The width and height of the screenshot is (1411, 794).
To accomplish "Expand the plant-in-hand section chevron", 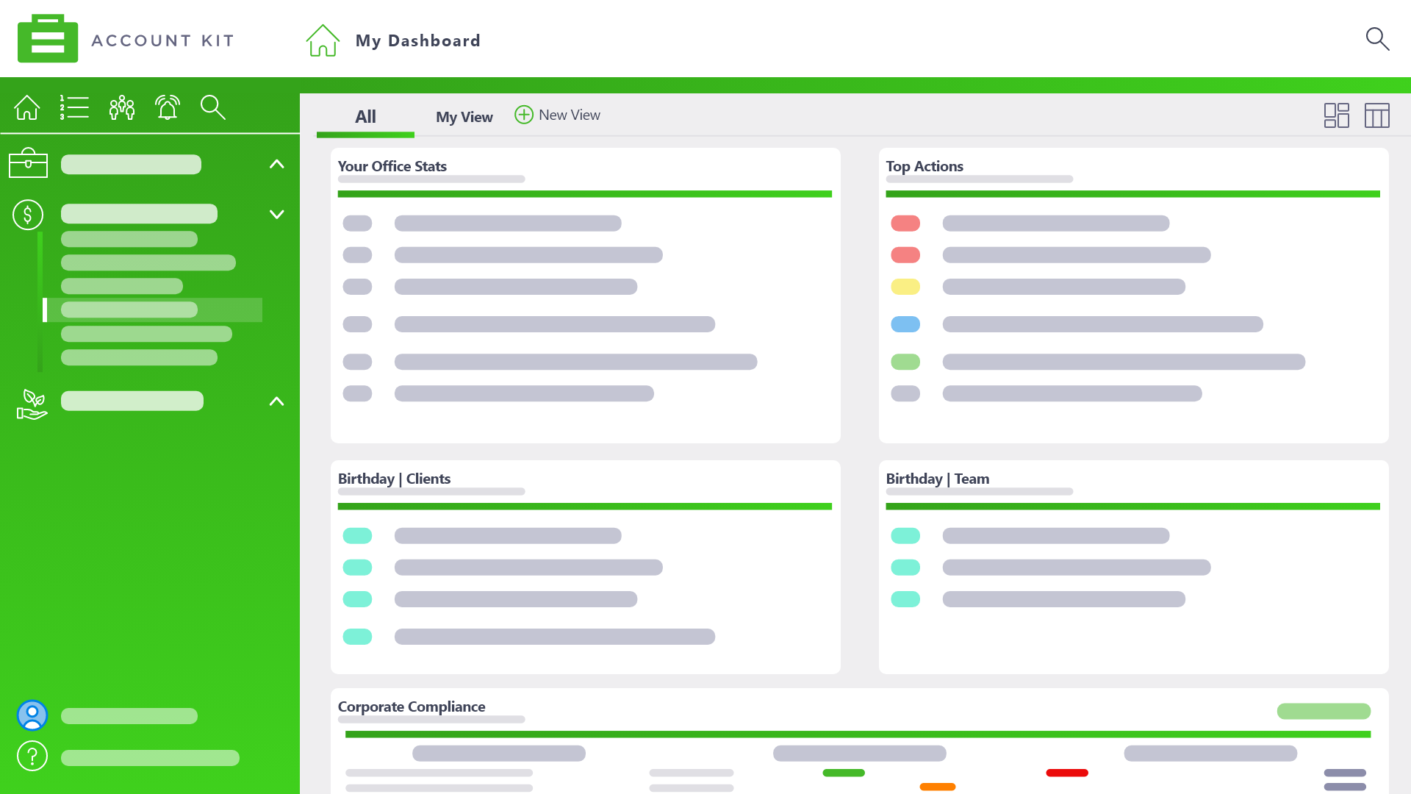I will coord(276,401).
